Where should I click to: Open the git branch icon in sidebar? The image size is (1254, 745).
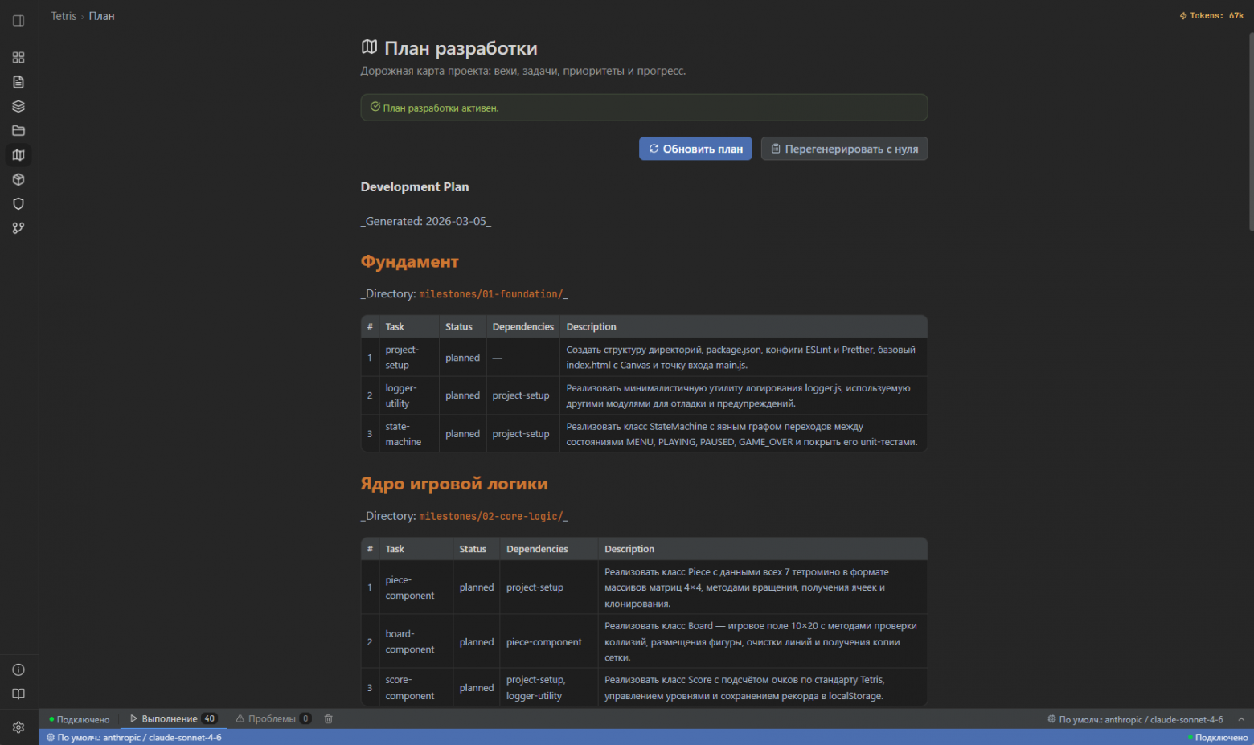(18, 228)
